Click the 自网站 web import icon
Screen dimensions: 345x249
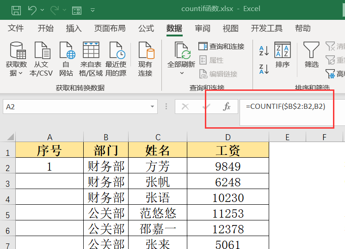67,50
